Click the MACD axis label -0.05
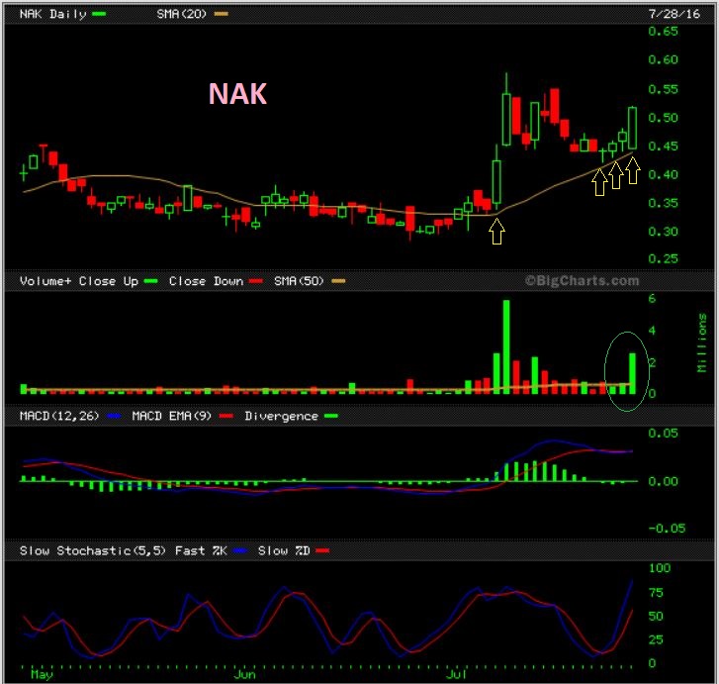 pos(667,529)
